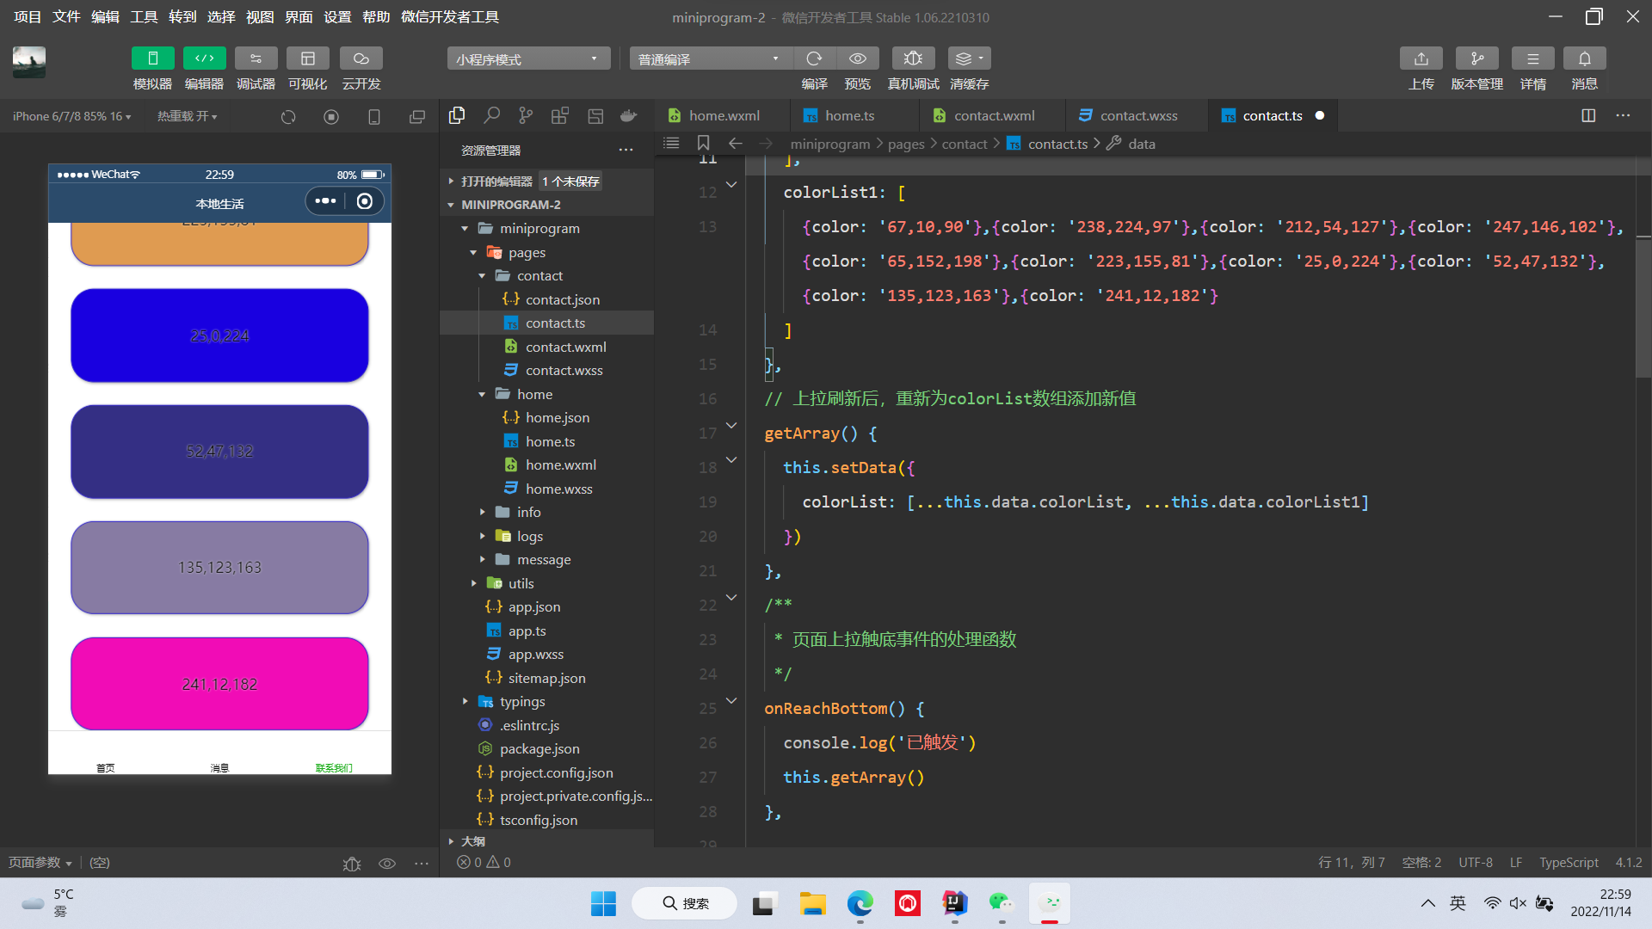The width and height of the screenshot is (1652, 929).
Task: Open the 工具 menu
Action: (x=143, y=17)
